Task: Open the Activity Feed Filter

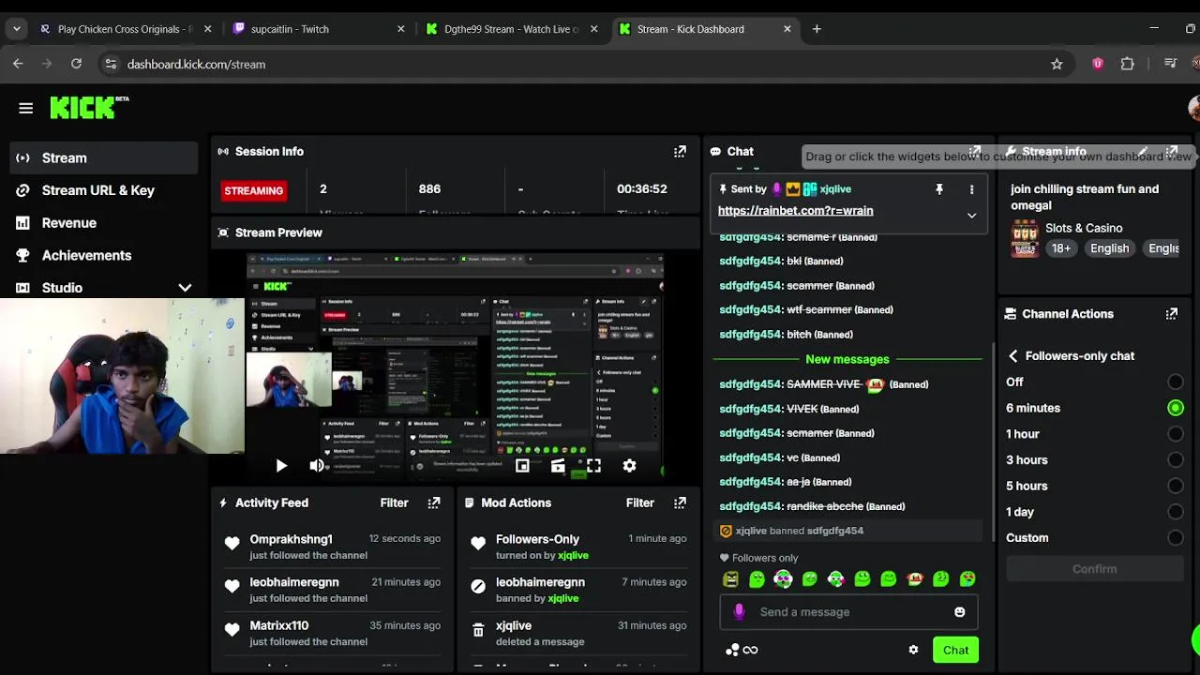Action: click(394, 502)
